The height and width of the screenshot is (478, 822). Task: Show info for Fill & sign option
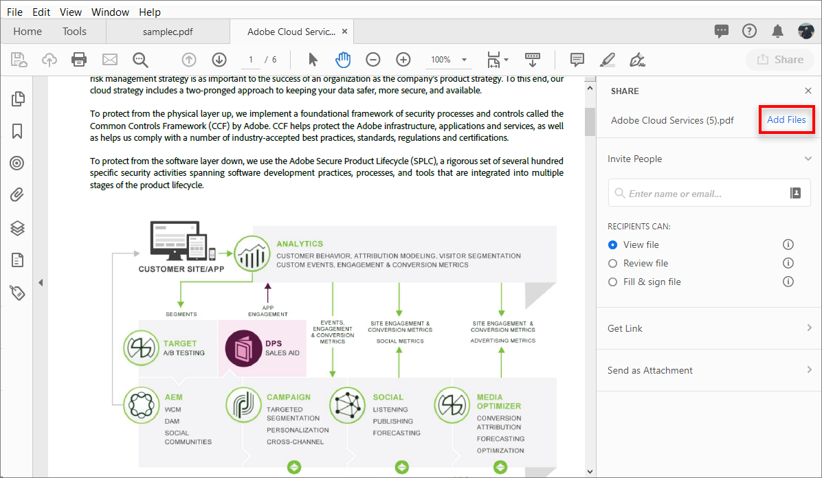[788, 282]
